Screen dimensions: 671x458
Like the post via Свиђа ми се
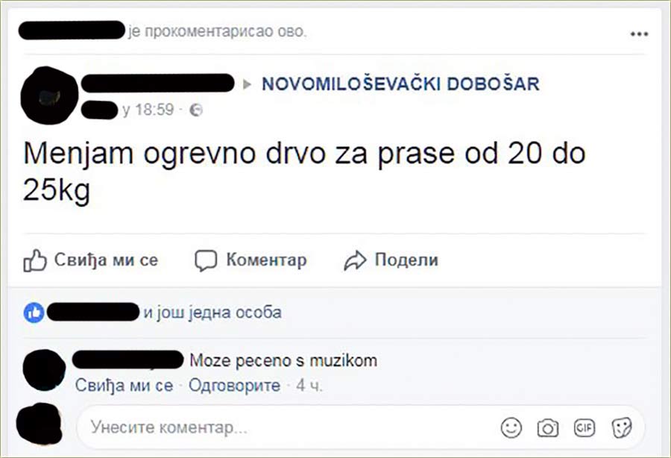point(104,260)
